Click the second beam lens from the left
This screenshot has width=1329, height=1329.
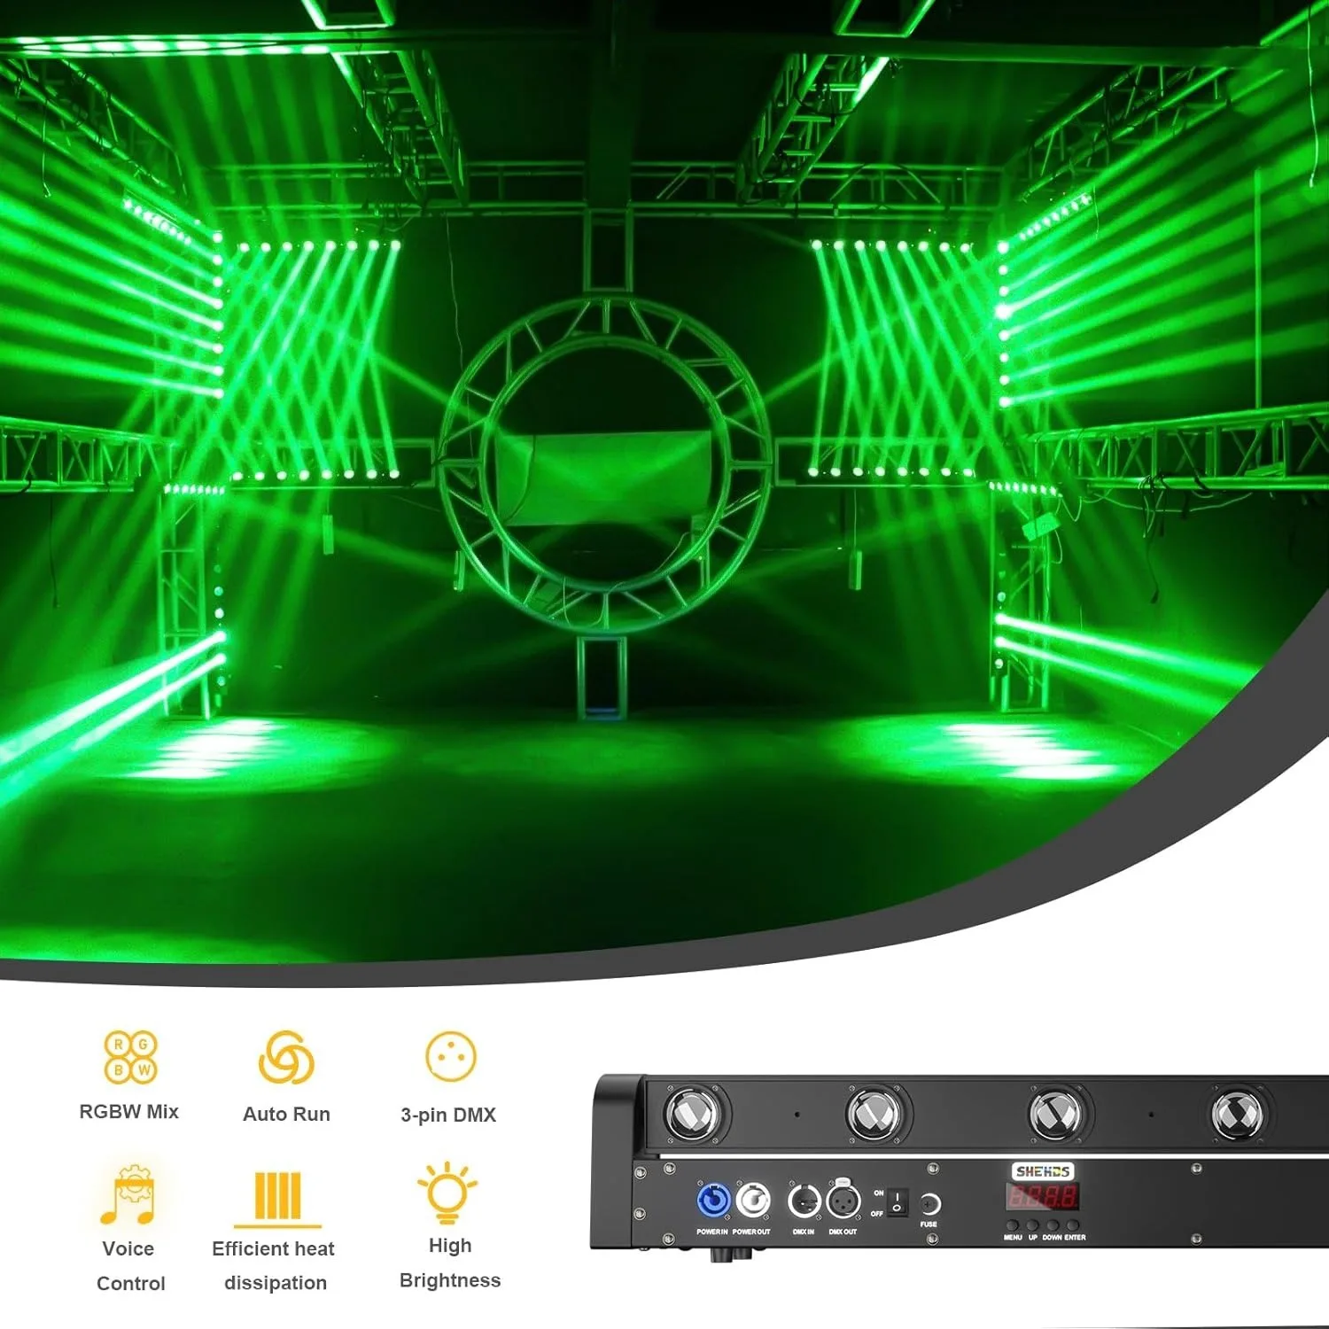874,1114
